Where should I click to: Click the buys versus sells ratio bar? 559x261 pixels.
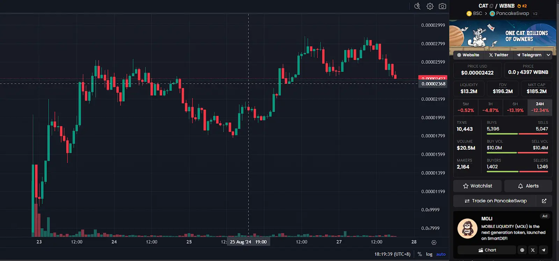coord(517,134)
